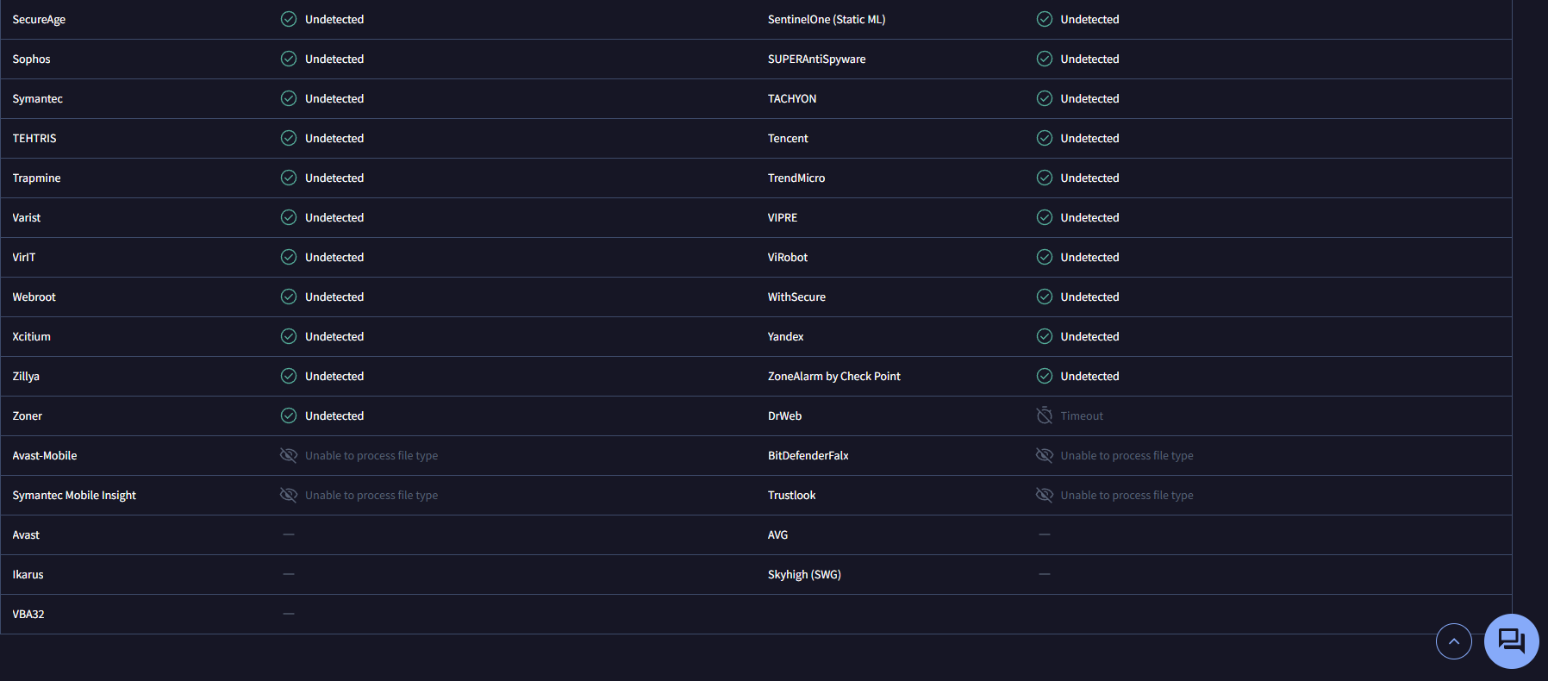Image resolution: width=1548 pixels, height=681 pixels.
Task: Click the VIPRE undetected checkmark icon
Action: (x=1045, y=217)
